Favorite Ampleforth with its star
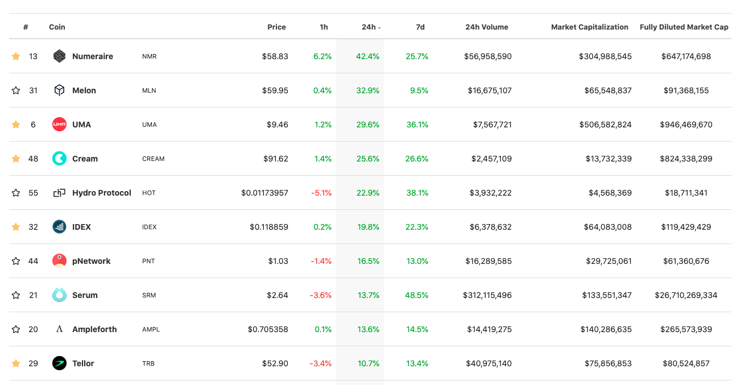The image size is (749, 385). [16, 329]
